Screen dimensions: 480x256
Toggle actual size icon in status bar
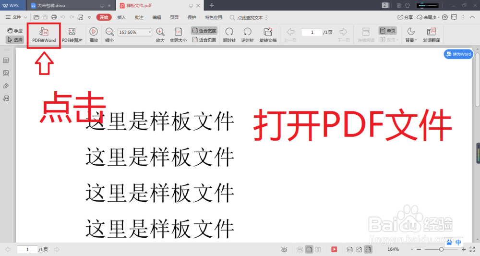350,249
